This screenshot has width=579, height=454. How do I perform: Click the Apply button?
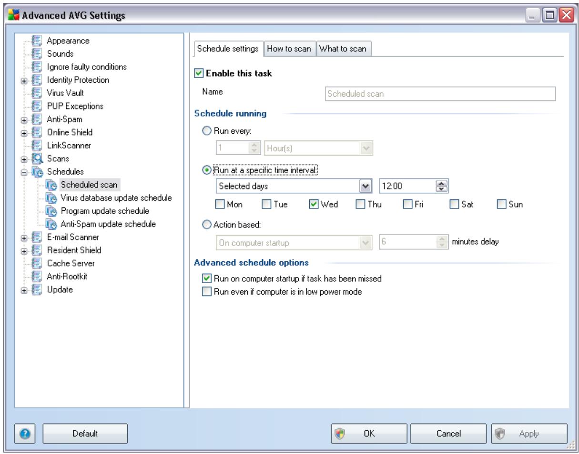(529, 433)
